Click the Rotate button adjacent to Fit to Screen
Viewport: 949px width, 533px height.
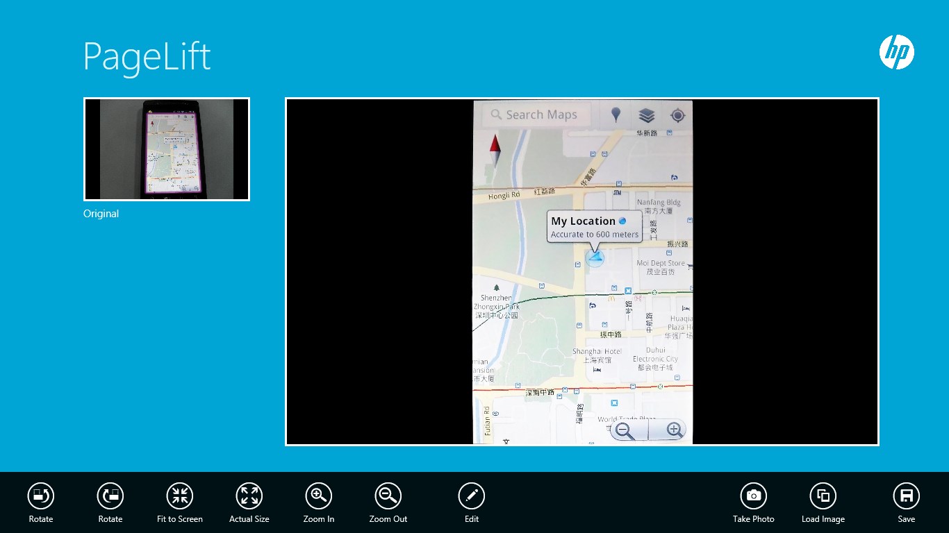pos(110,496)
